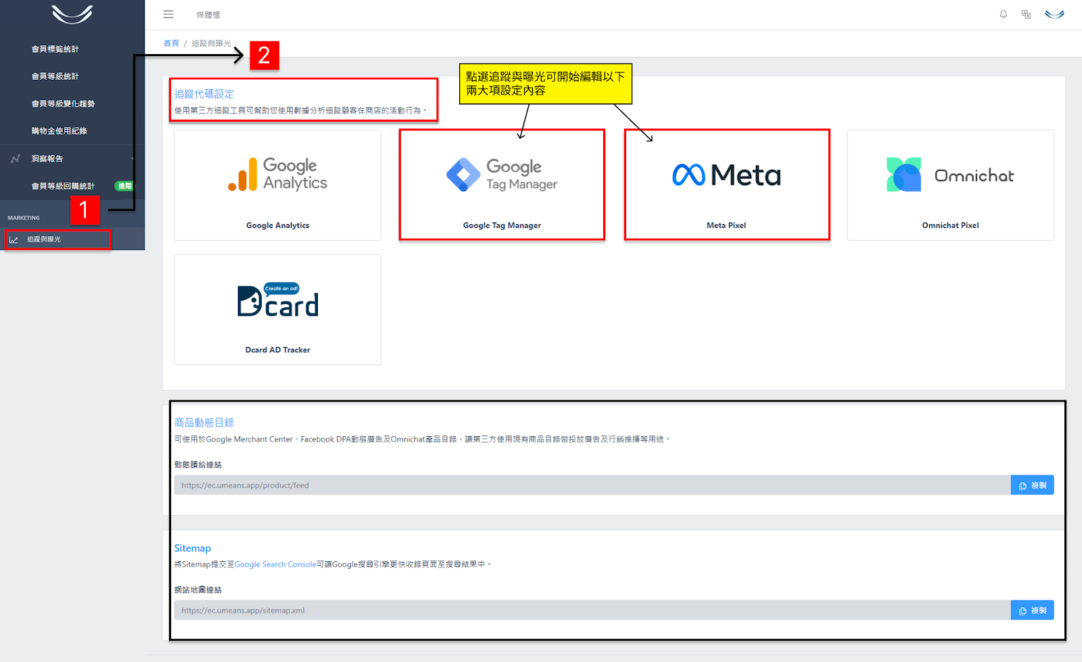Click the Google Analytics bar chart logo
The width and height of the screenshot is (1082, 662).
coord(243,174)
